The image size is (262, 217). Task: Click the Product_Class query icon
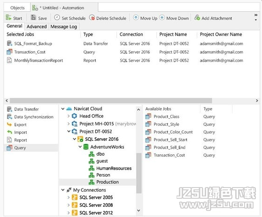click(148, 116)
